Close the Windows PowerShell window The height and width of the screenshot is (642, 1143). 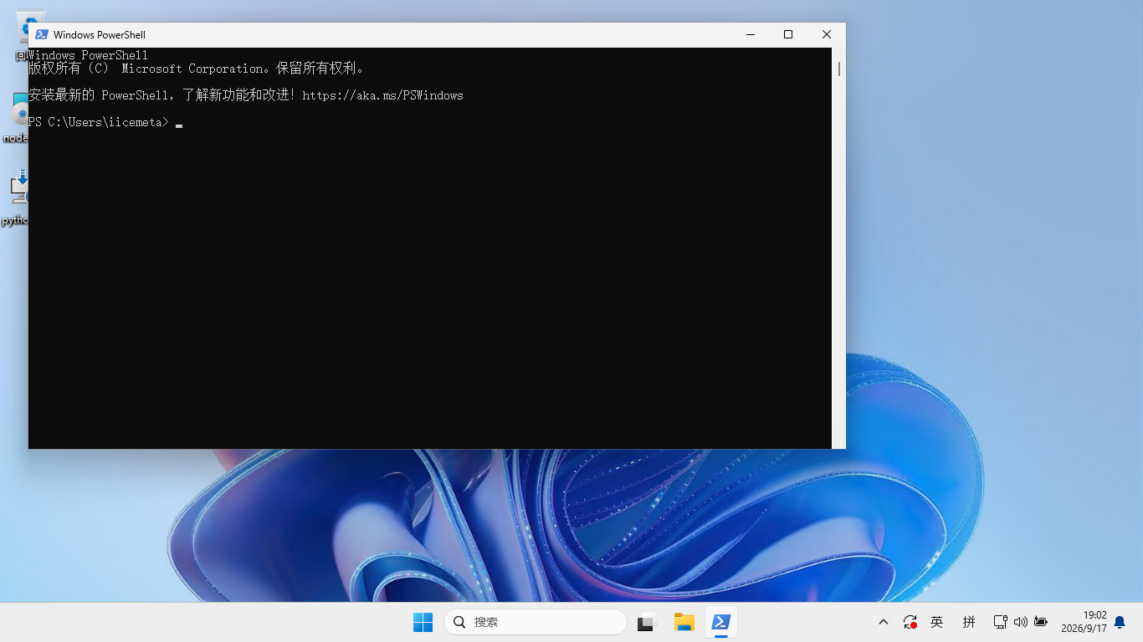pyautogui.click(x=827, y=34)
